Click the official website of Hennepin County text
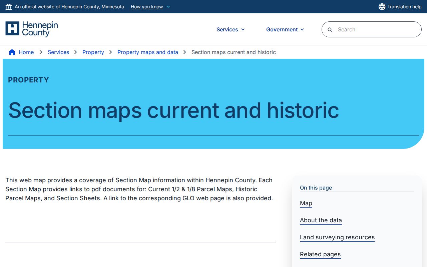This screenshot has width=427, height=267. point(69,7)
